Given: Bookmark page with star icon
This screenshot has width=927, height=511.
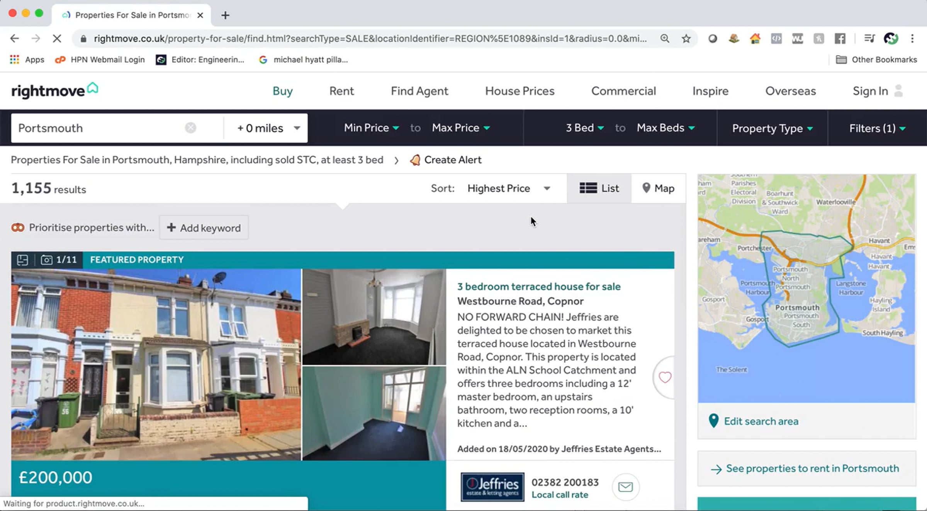Looking at the screenshot, I should [x=686, y=39].
